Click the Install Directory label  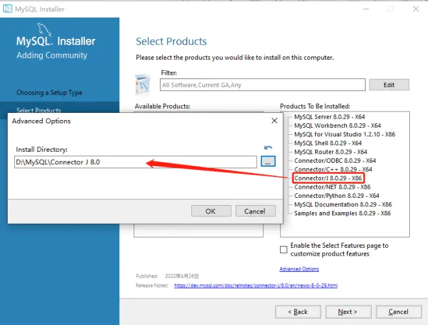tap(42, 149)
